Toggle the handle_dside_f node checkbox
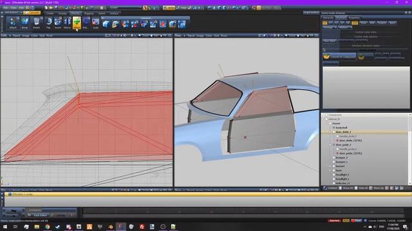 pyautogui.click(x=337, y=136)
